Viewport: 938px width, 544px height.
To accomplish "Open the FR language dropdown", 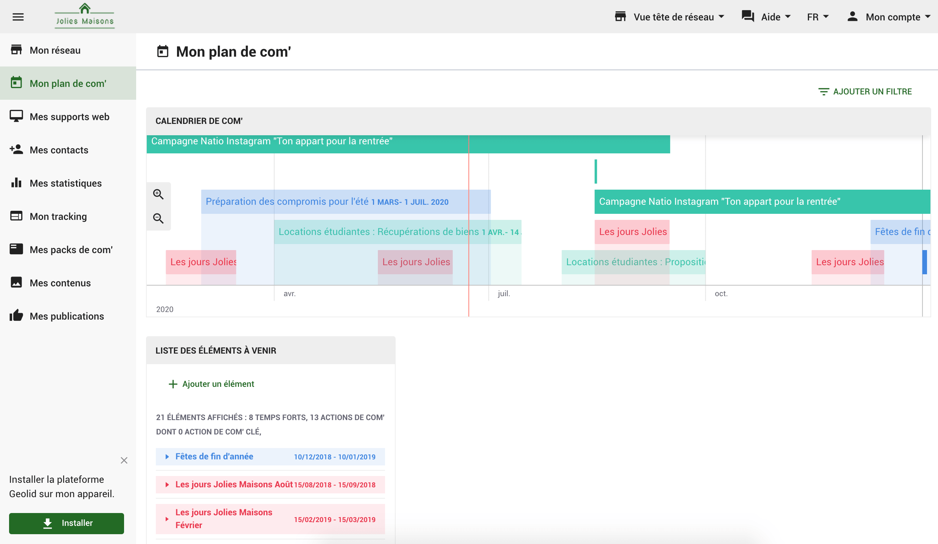I will 818,17.
